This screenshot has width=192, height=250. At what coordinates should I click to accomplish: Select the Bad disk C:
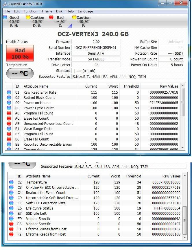click(58, 21)
